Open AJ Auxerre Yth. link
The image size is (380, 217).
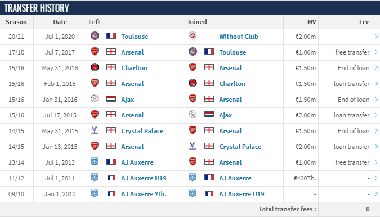pos(144,194)
